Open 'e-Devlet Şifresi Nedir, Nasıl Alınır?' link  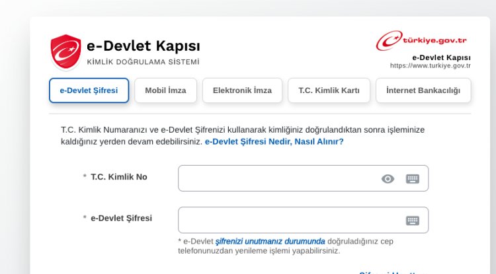(274, 141)
